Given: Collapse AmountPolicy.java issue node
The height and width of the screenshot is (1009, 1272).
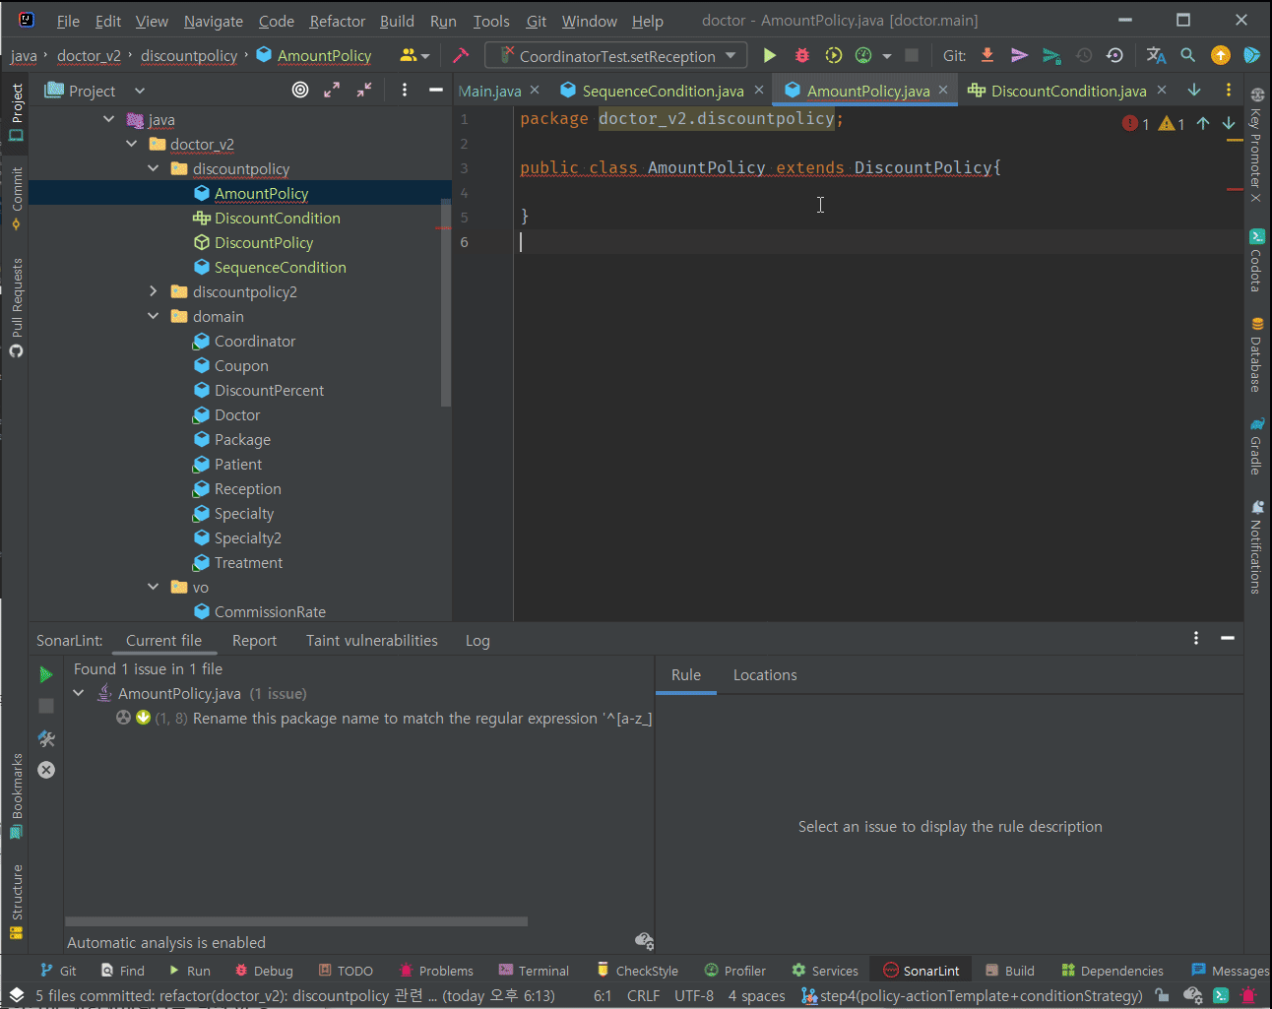Looking at the screenshot, I should (79, 693).
